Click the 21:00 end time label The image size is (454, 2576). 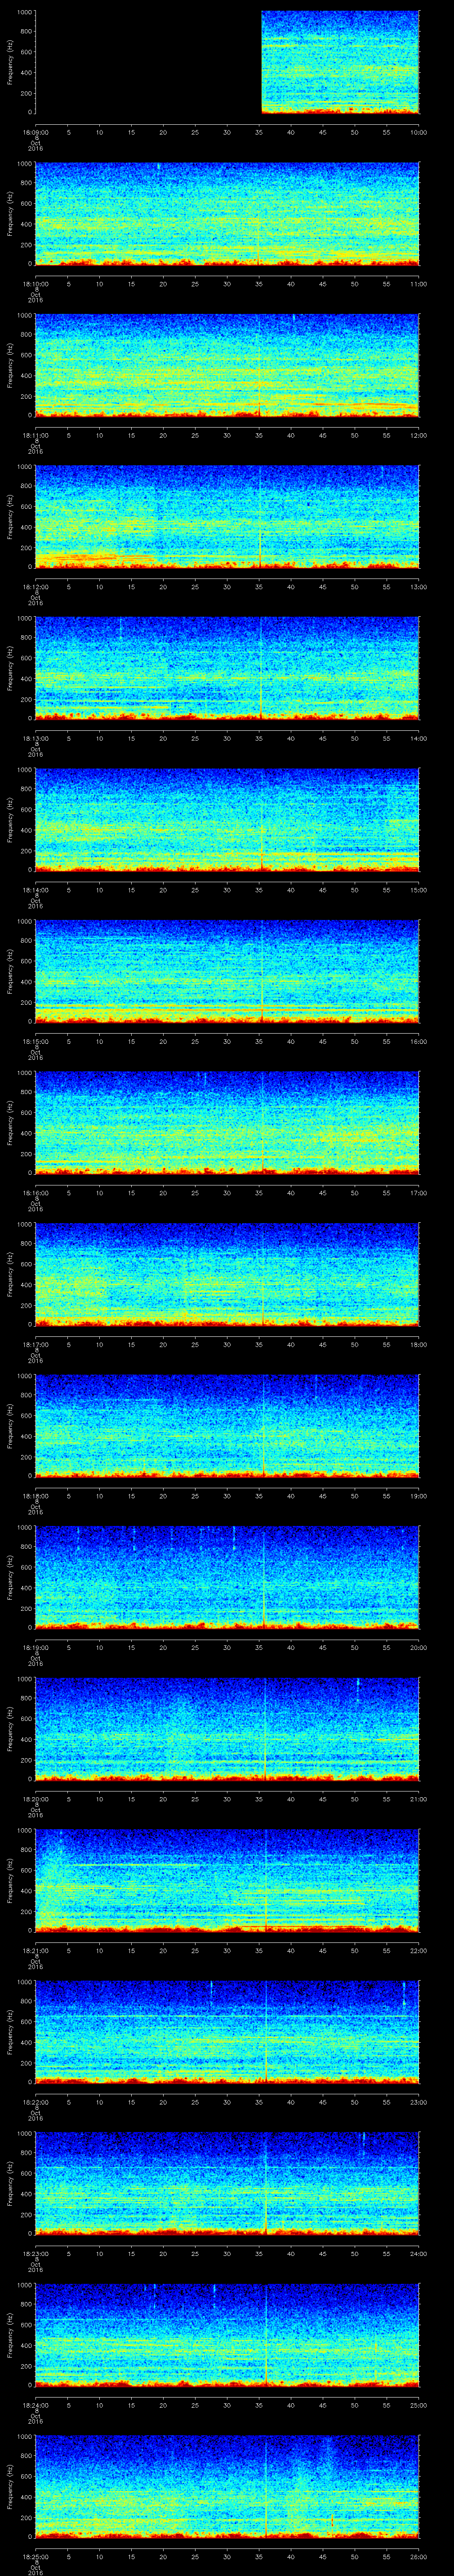[418, 1799]
